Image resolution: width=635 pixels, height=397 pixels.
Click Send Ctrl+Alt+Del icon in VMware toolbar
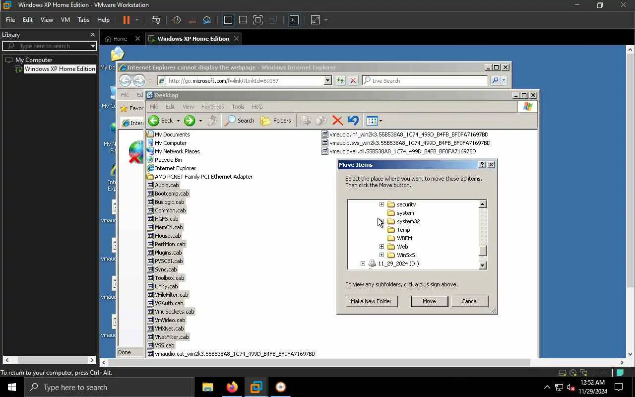point(156,20)
